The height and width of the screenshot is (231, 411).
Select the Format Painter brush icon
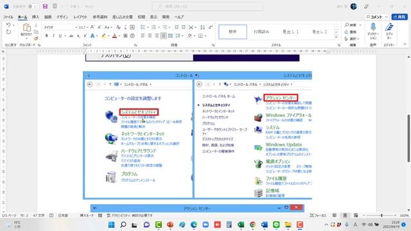click(x=36, y=38)
